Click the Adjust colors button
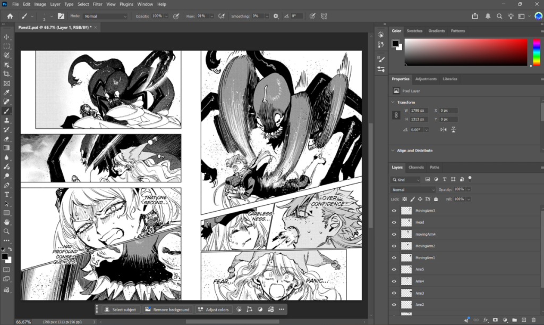This screenshot has height=325, width=544. tap(214, 310)
